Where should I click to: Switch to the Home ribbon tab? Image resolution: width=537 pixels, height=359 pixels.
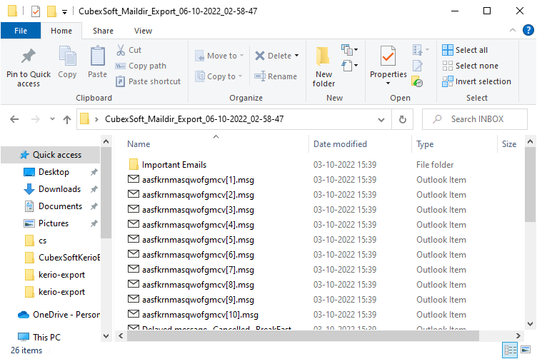[x=61, y=31]
